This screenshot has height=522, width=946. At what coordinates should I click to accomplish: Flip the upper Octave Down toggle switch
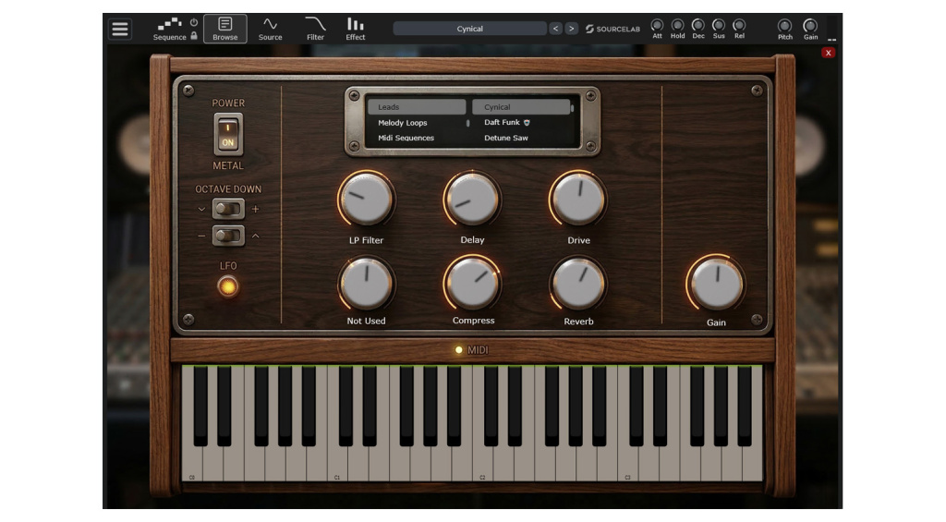228,209
